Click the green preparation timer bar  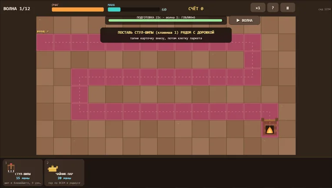pyautogui.click(x=166, y=20)
